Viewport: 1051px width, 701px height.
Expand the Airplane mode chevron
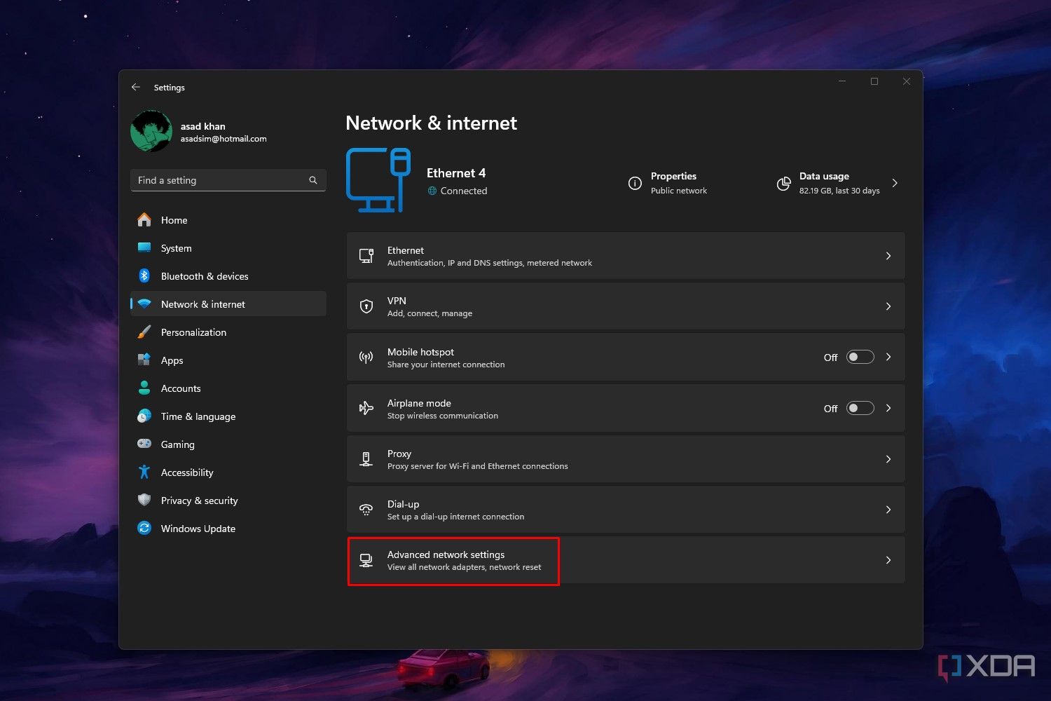pyautogui.click(x=888, y=408)
